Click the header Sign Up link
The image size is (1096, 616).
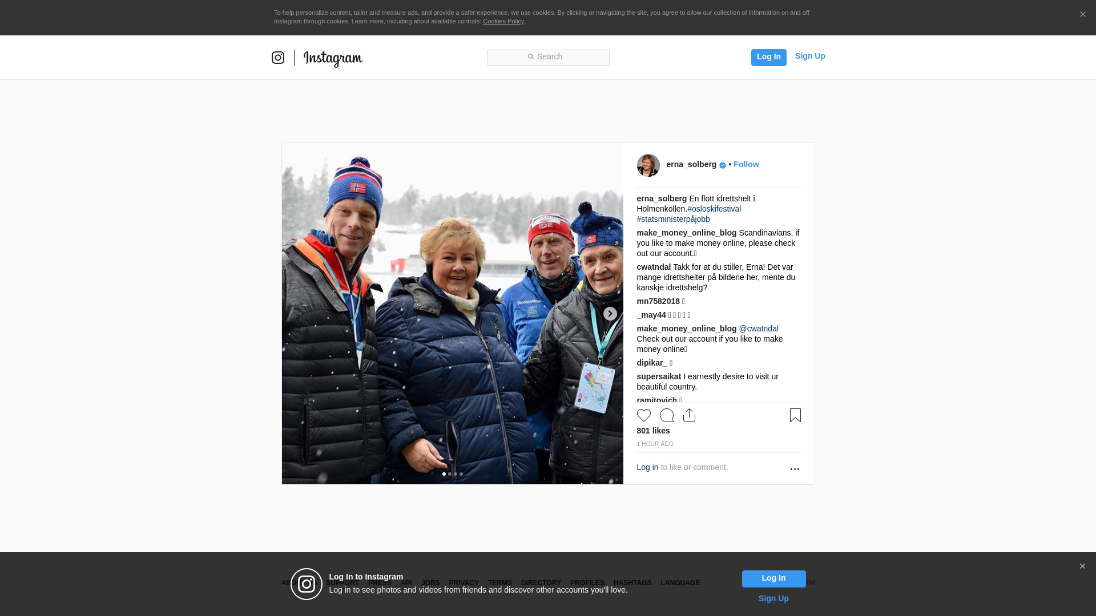[810, 56]
